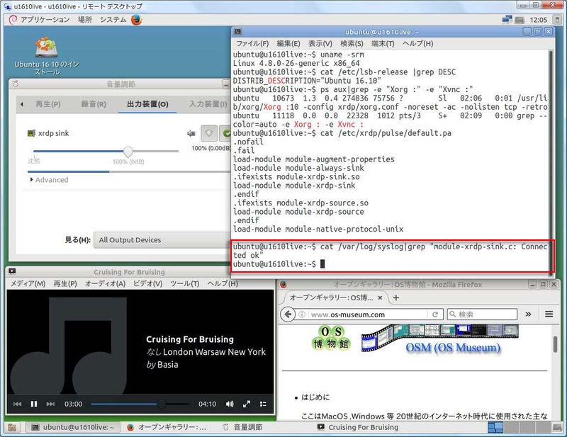Skip to the next track in media player
The width and height of the screenshot is (567, 437).
click(50, 404)
